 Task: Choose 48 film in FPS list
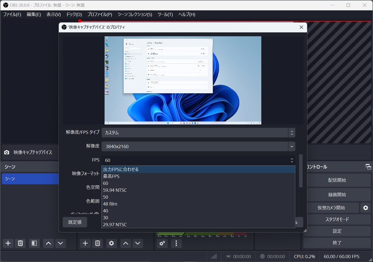coord(199,204)
